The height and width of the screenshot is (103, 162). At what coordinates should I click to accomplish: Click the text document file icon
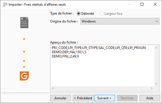(x=24, y=22)
